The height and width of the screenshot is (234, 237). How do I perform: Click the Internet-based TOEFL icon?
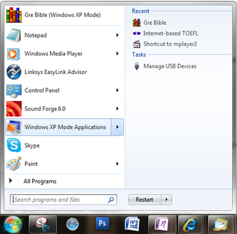[x=137, y=33]
